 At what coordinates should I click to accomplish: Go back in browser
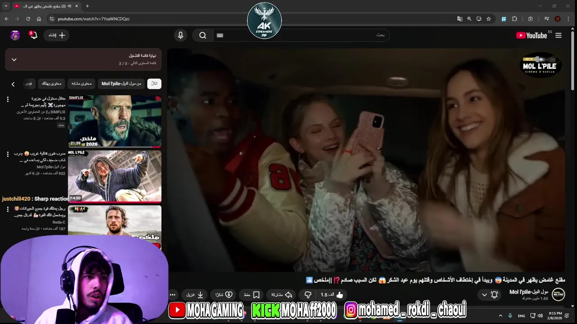6,19
